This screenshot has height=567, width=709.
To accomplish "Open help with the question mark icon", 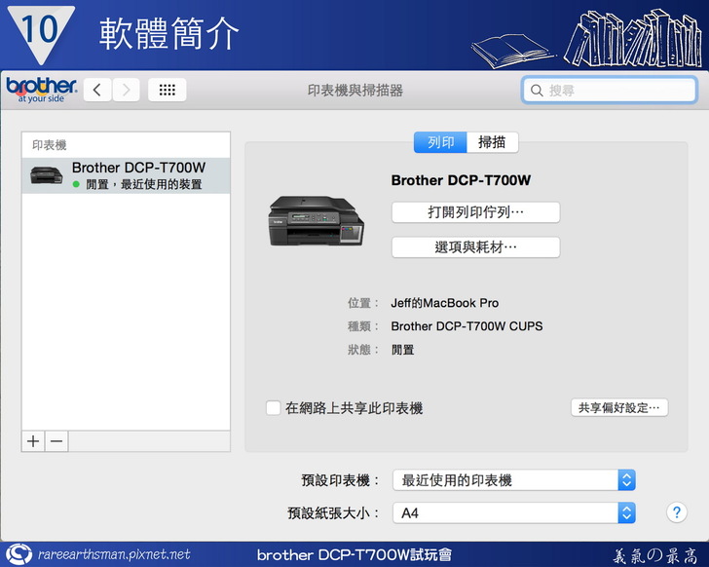I will click(x=676, y=511).
